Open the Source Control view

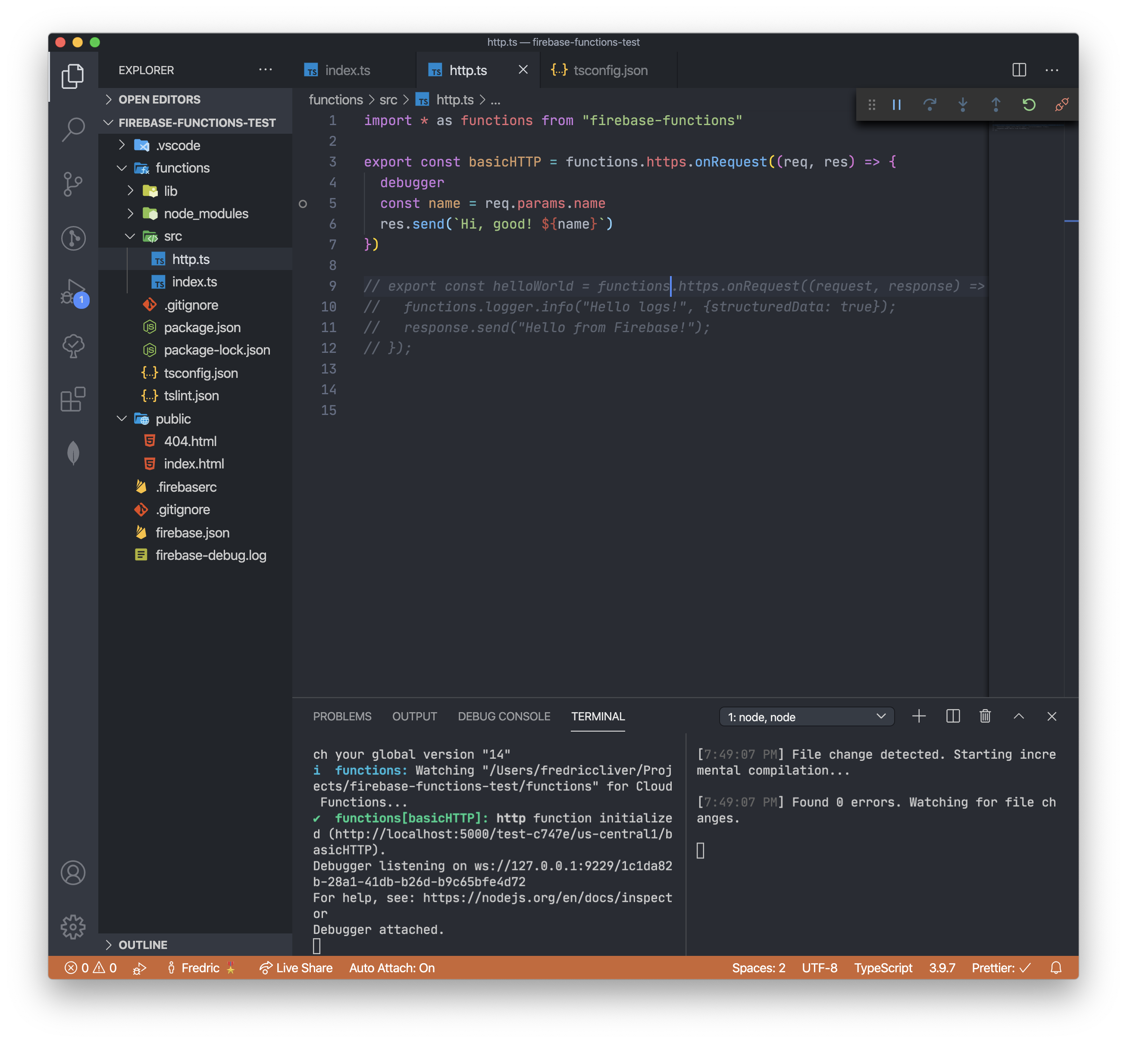click(x=73, y=184)
